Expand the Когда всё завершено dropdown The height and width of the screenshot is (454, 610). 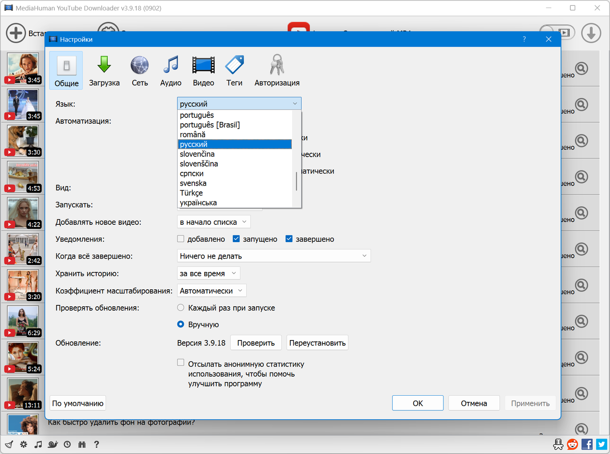click(273, 256)
